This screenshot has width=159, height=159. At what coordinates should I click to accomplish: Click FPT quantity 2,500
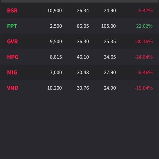pos(56,26)
